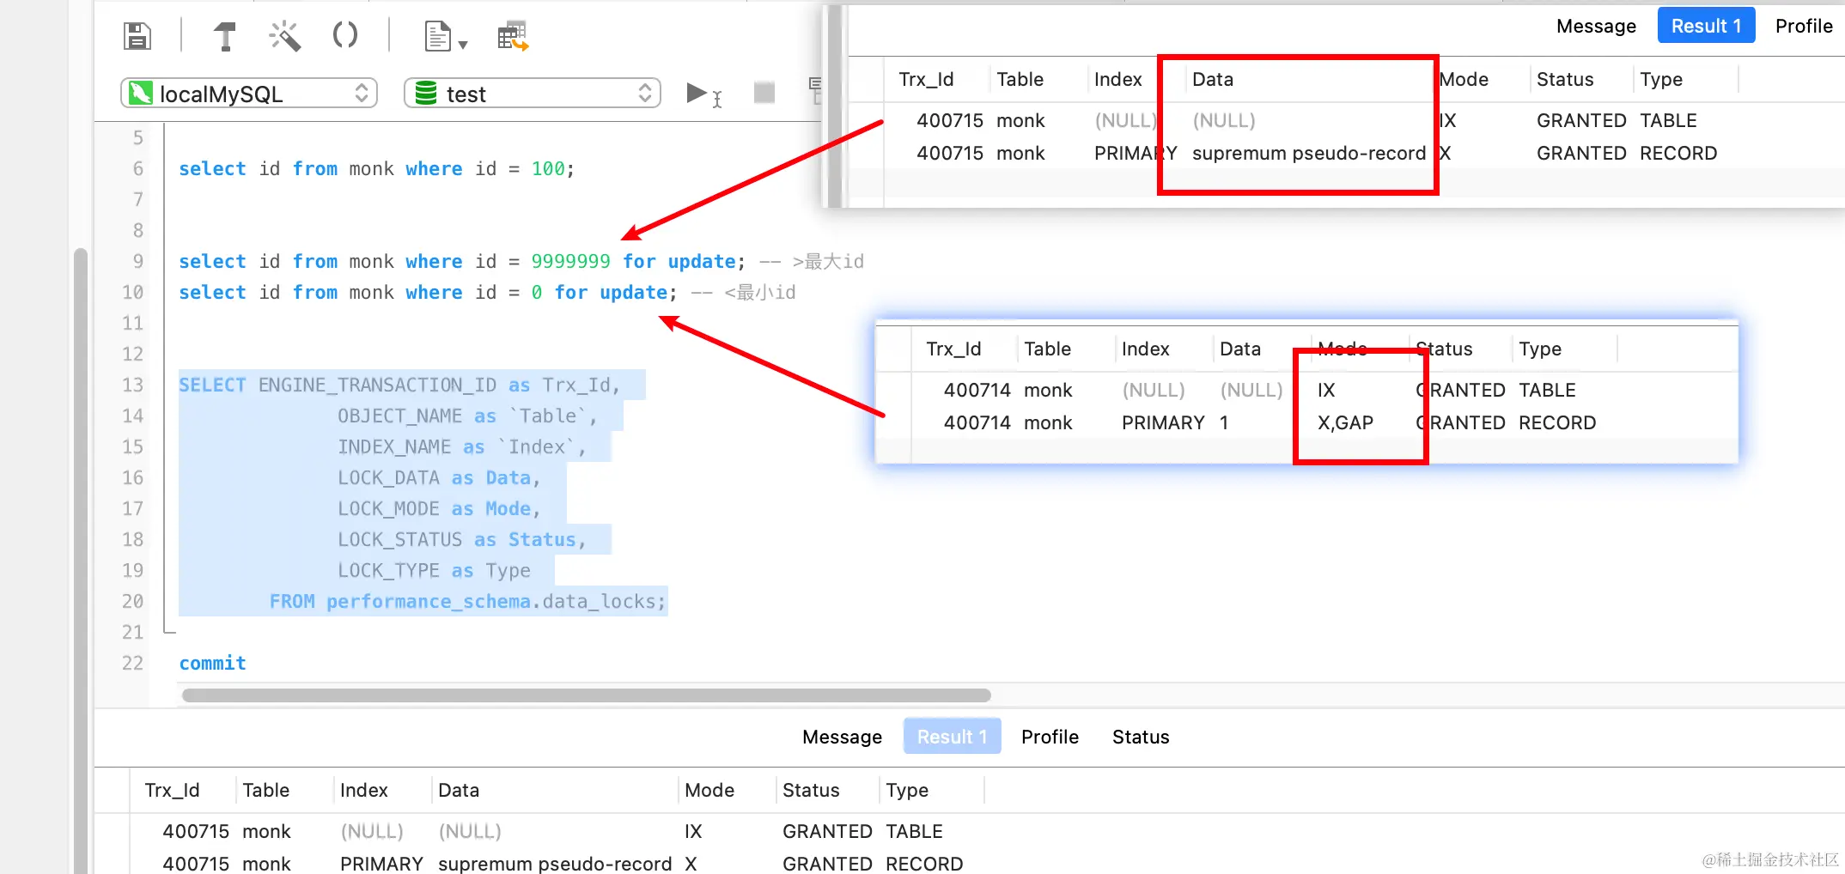Click the number 100 in line 6 query
The height and width of the screenshot is (874, 1845).
coord(548,168)
